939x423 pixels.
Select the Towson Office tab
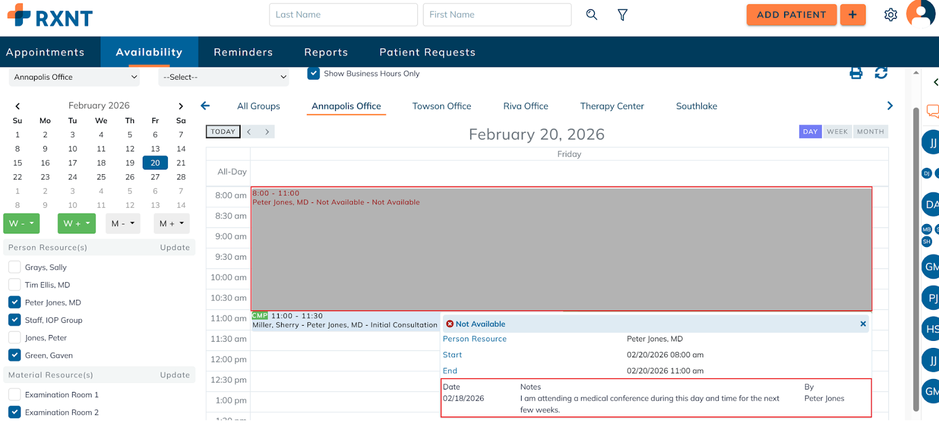tap(441, 106)
